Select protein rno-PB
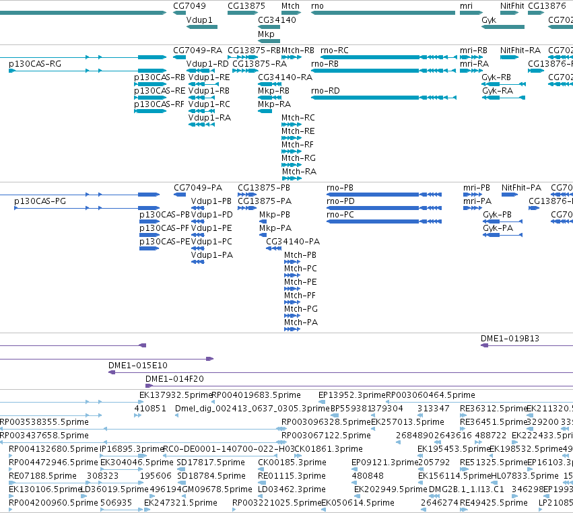This screenshot has width=573, height=513. [x=340, y=188]
